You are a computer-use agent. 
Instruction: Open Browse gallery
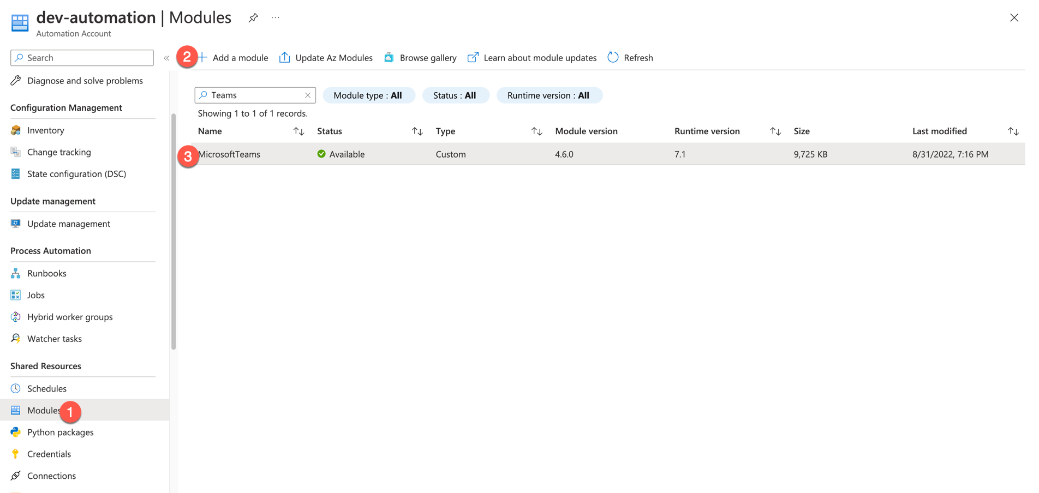pyautogui.click(x=420, y=58)
